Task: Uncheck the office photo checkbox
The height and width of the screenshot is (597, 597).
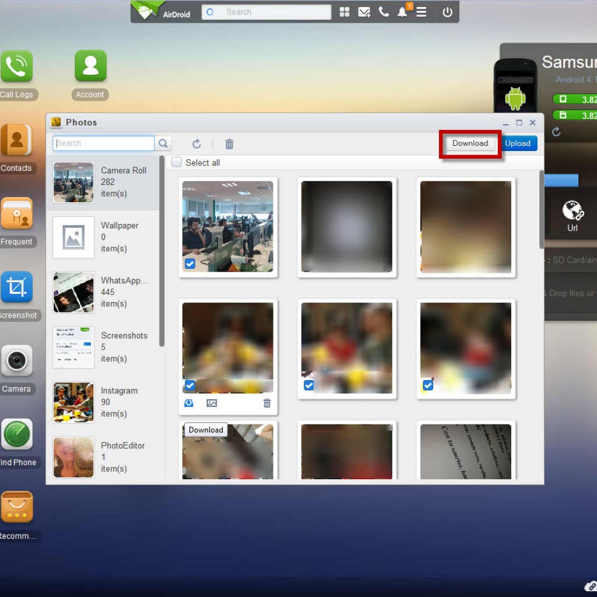Action: (x=190, y=264)
